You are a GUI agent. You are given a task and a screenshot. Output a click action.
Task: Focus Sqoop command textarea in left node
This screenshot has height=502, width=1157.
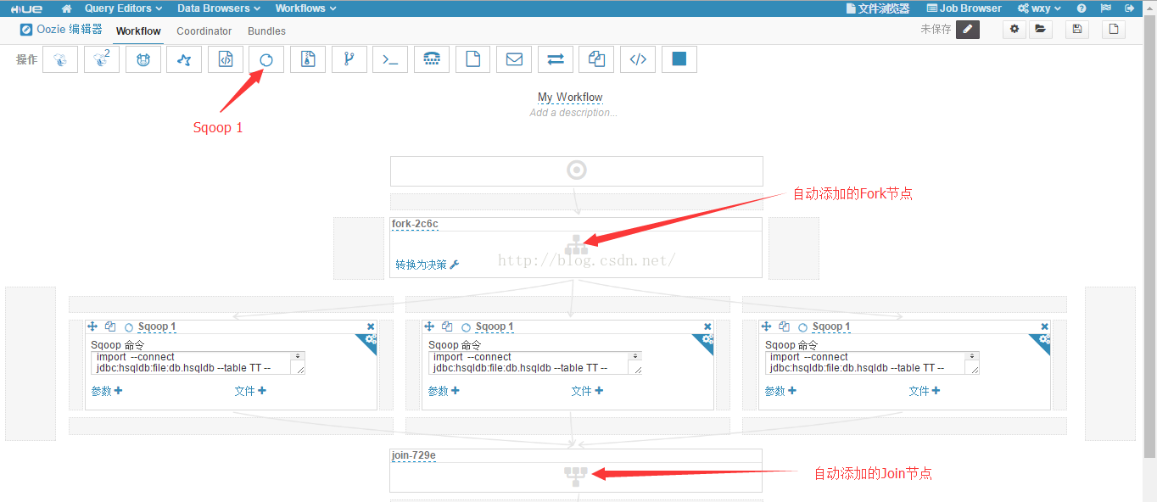pyautogui.click(x=198, y=363)
